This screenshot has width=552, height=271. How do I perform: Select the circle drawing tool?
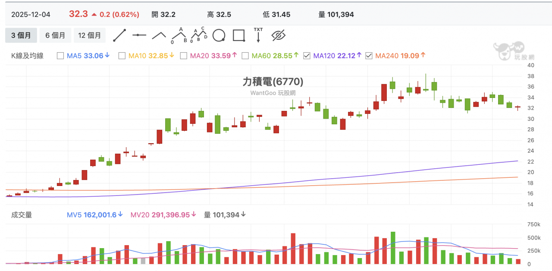pos(219,35)
